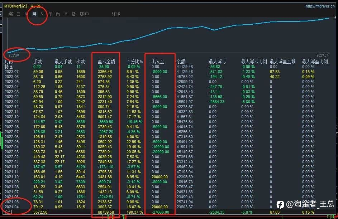Click the 次数 column header
Viewport: 338px width, 219px height.
point(81,62)
